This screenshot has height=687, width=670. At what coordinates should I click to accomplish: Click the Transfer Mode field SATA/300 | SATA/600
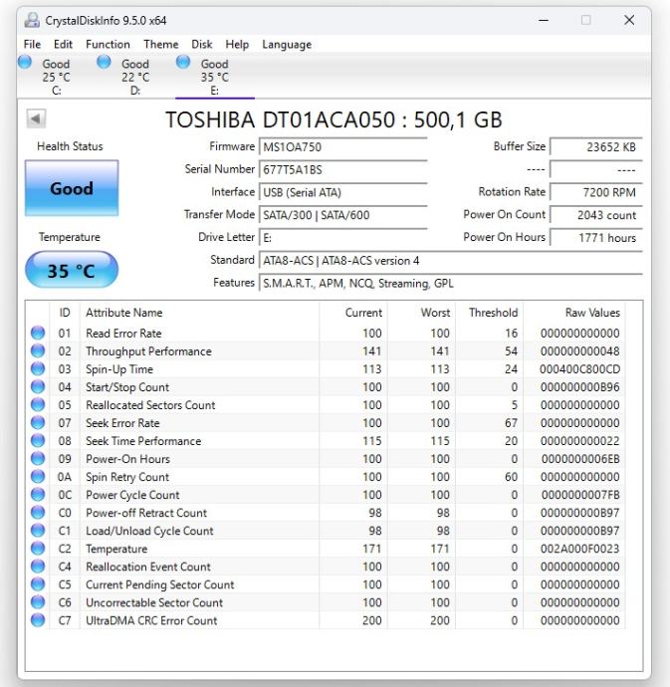click(x=343, y=215)
